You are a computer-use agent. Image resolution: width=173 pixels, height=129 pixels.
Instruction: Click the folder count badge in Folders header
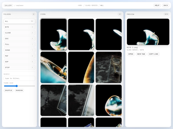(x=34, y=14)
